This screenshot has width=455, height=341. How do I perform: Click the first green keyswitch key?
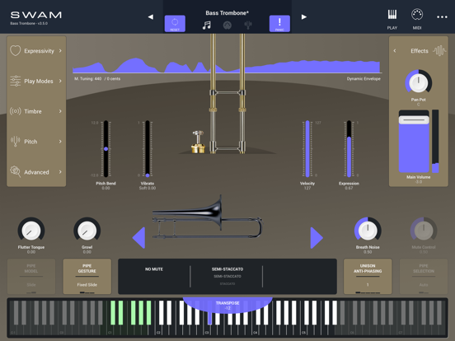coord(113,313)
